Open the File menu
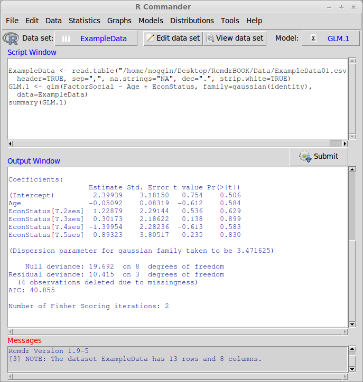Viewport: 363px width, 382px height. pyautogui.click(x=12, y=21)
